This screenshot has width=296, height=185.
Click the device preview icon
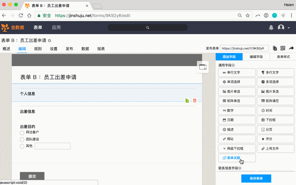coord(202,67)
